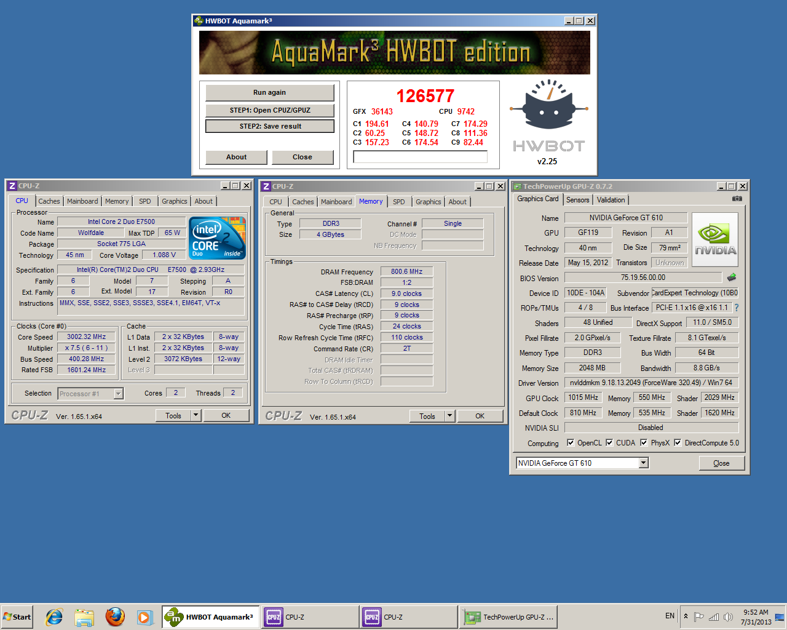Open Graphics tab in Memory CPU-Z window

[x=429, y=202]
